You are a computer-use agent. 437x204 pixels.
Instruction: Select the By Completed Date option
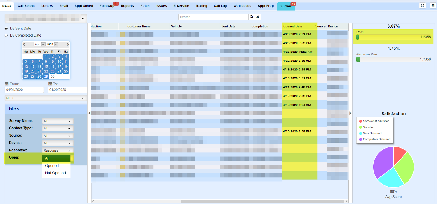coord(6,35)
